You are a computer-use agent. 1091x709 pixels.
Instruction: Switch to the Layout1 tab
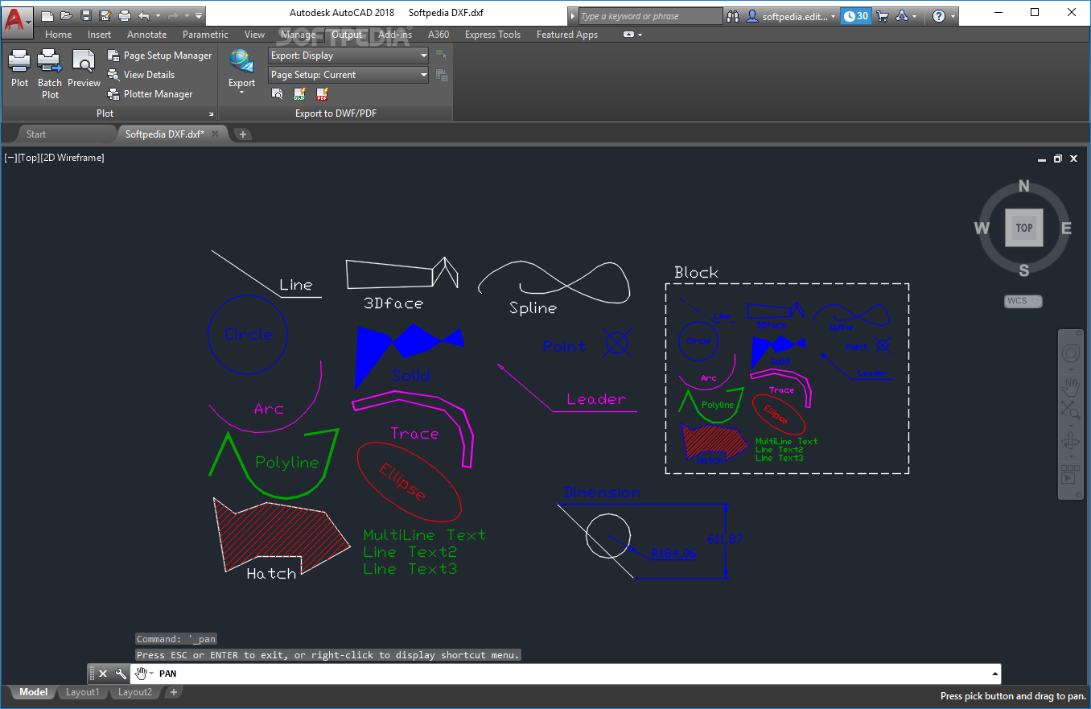[83, 692]
